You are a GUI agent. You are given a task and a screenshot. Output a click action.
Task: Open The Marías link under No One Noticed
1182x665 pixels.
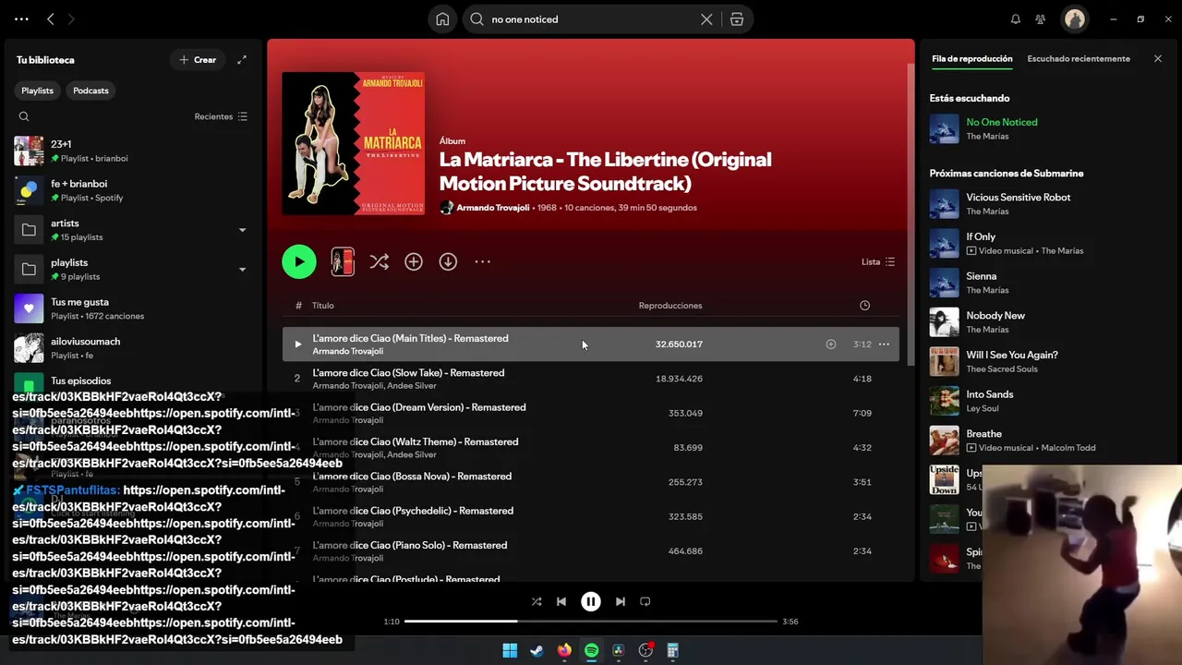tap(987, 137)
